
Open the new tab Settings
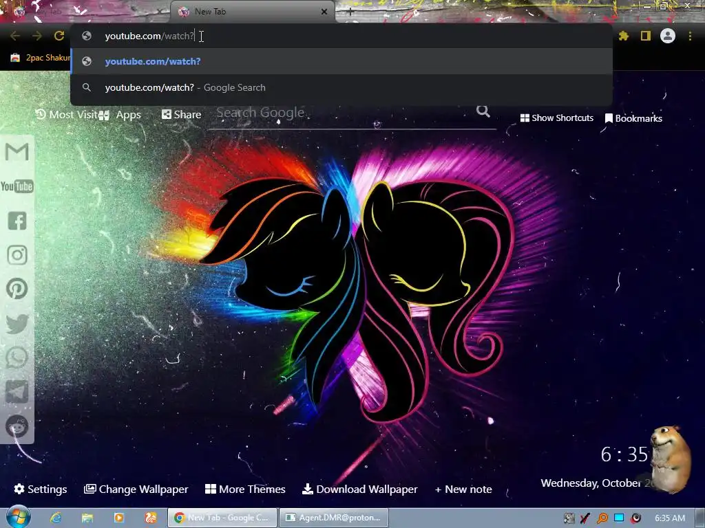pyautogui.click(x=41, y=489)
